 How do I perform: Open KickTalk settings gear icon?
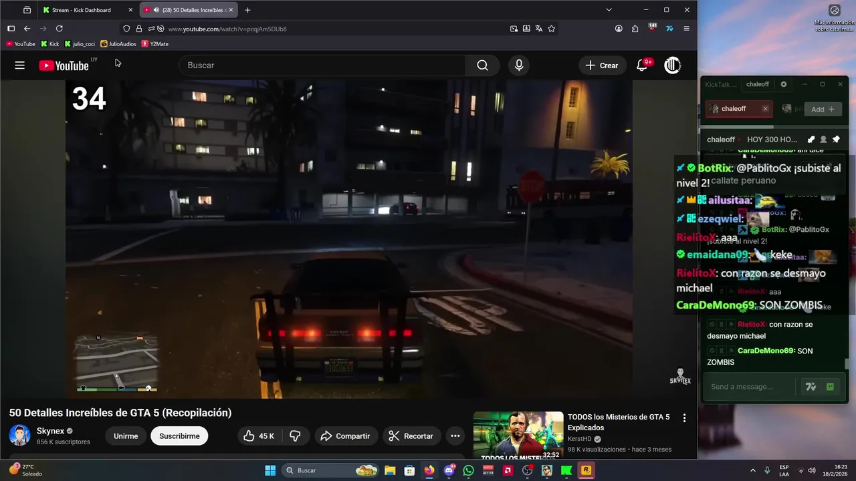[784, 84]
